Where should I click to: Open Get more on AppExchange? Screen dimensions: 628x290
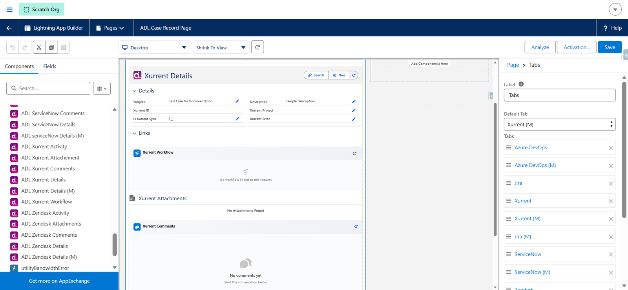pos(59,281)
